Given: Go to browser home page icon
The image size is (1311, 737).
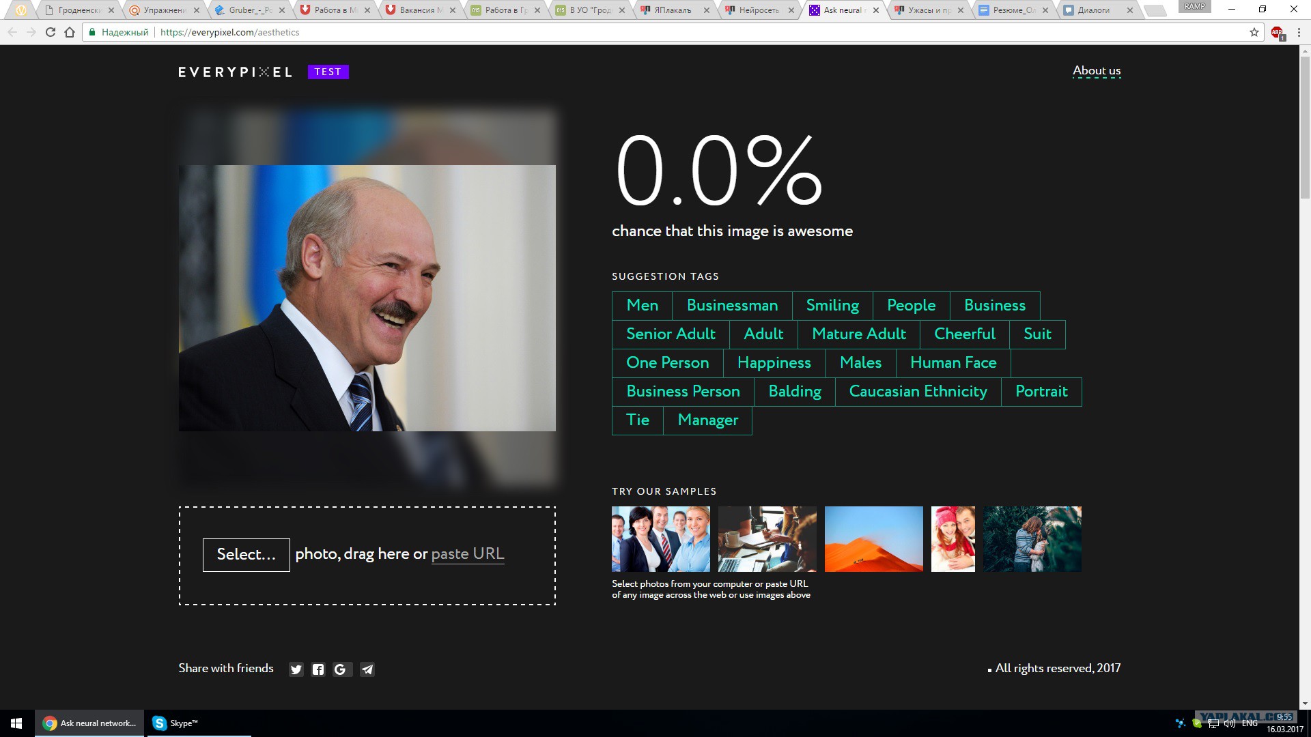Looking at the screenshot, I should click(x=70, y=32).
